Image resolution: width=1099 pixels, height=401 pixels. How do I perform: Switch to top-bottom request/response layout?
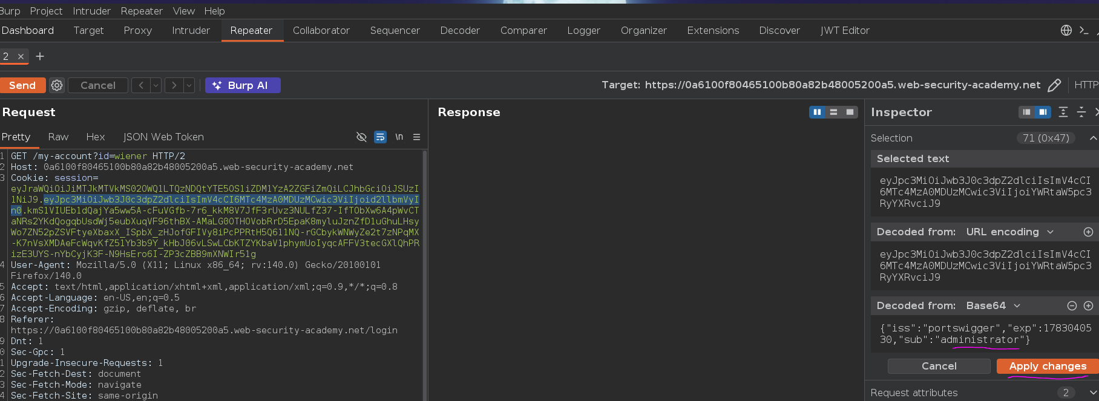coord(833,112)
